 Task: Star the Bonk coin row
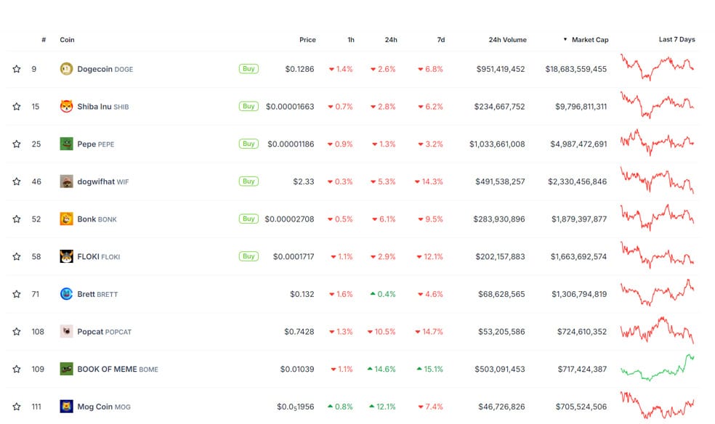point(17,219)
